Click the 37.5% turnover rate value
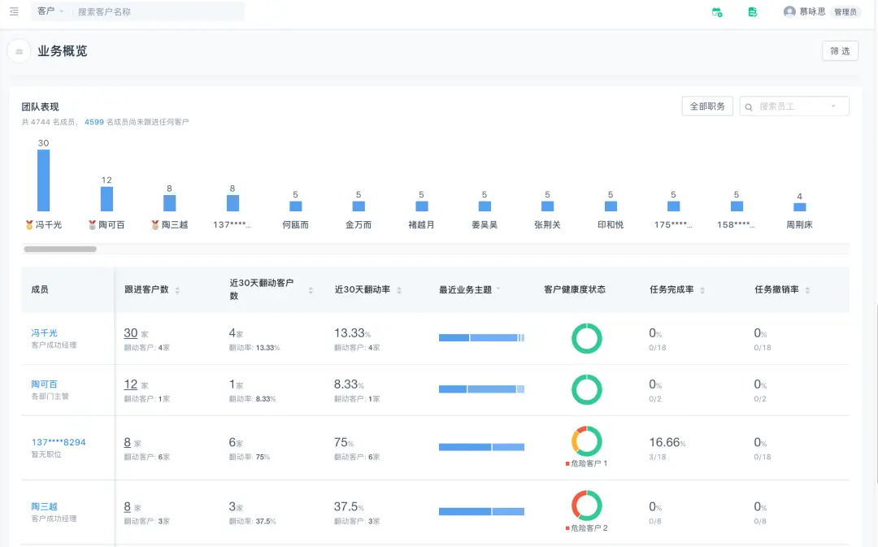The width and height of the screenshot is (878, 547). pyautogui.click(x=349, y=506)
